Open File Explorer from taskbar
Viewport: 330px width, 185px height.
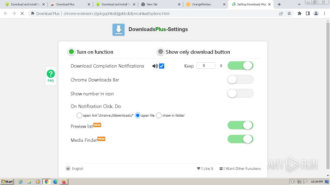(x=29, y=182)
